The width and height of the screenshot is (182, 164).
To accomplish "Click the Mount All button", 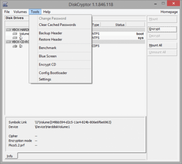I will [162, 46].
